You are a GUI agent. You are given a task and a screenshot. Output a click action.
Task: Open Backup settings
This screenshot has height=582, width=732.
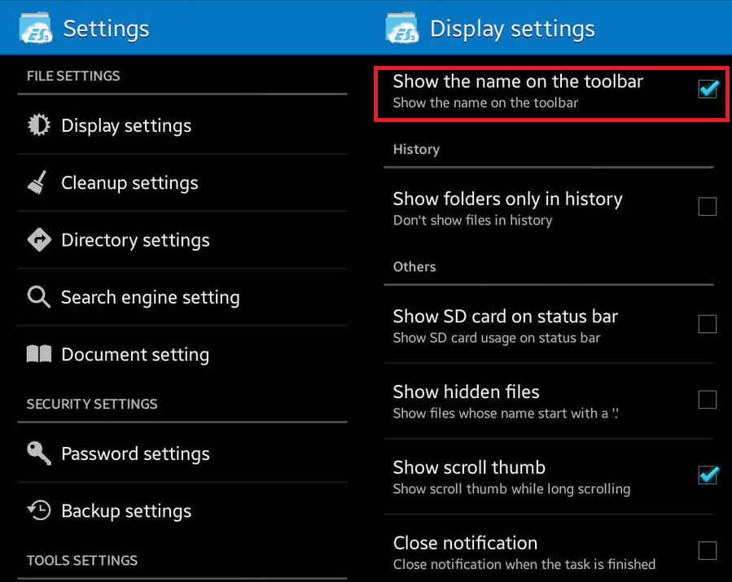pyautogui.click(x=182, y=510)
